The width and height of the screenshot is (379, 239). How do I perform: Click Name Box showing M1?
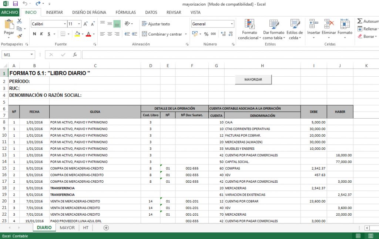pyautogui.click(x=18, y=55)
